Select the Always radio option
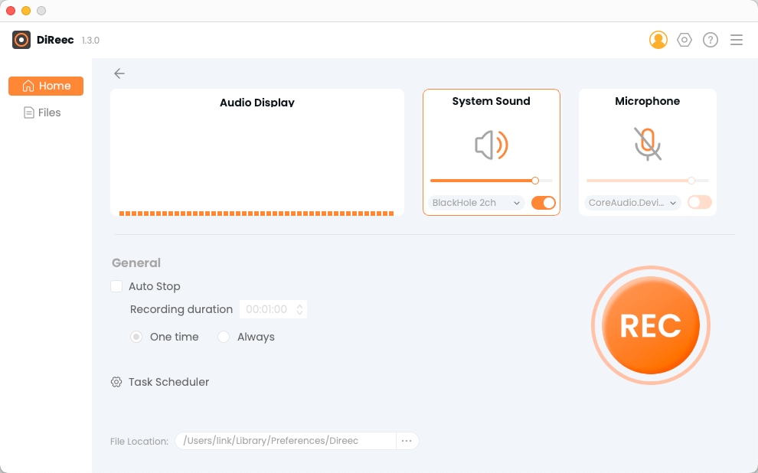758x473 pixels. click(224, 337)
